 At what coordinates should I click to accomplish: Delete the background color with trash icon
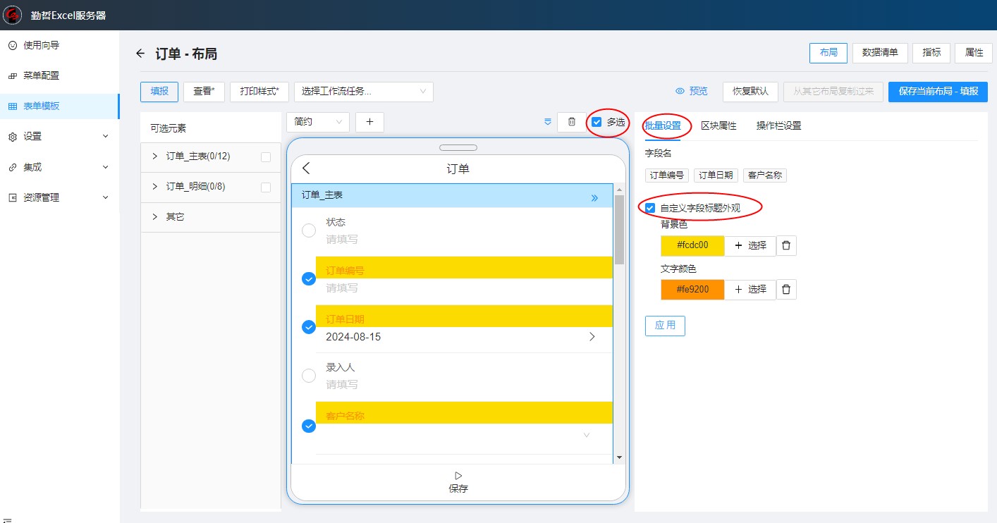[786, 246]
